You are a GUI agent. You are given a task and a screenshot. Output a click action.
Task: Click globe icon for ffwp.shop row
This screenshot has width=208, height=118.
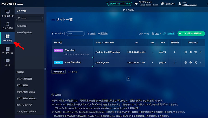click(186, 52)
